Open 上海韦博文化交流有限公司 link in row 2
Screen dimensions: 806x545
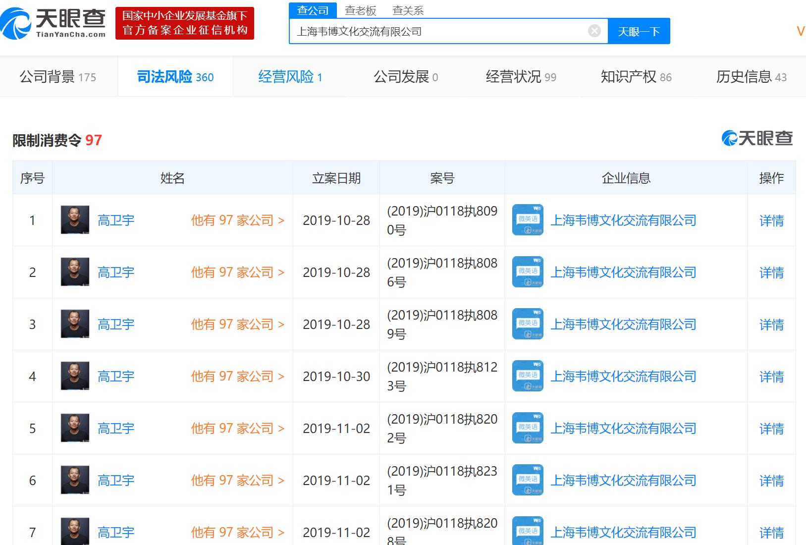(x=624, y=272)
